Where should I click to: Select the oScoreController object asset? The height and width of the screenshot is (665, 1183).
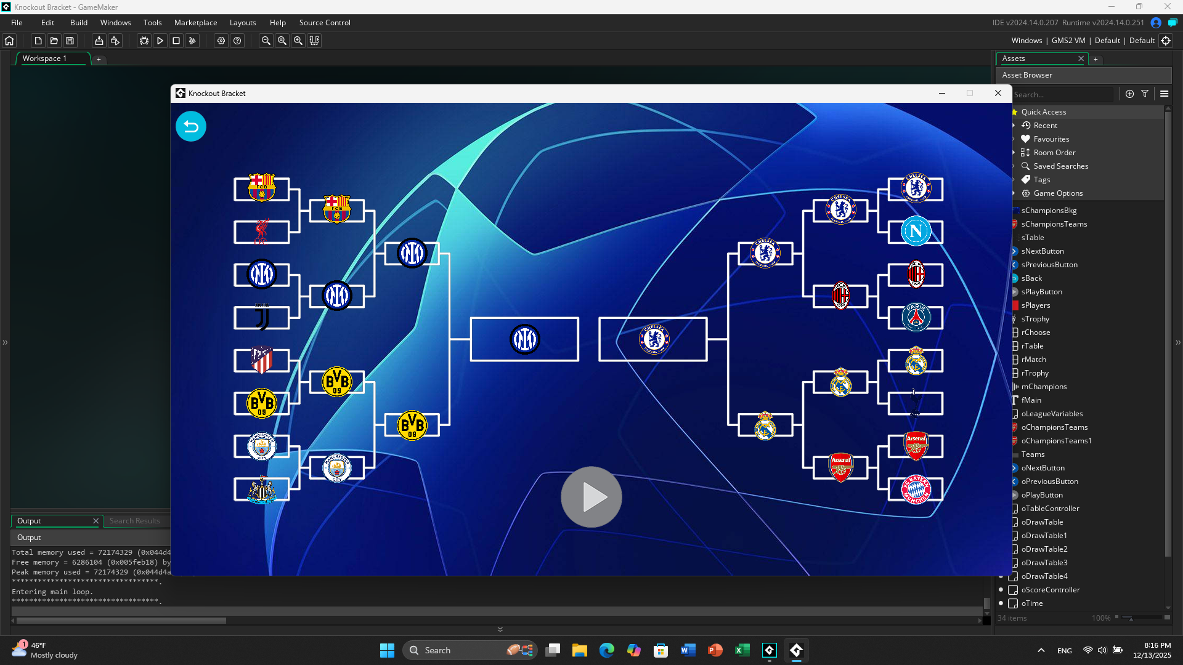(x=1050, y=590)
